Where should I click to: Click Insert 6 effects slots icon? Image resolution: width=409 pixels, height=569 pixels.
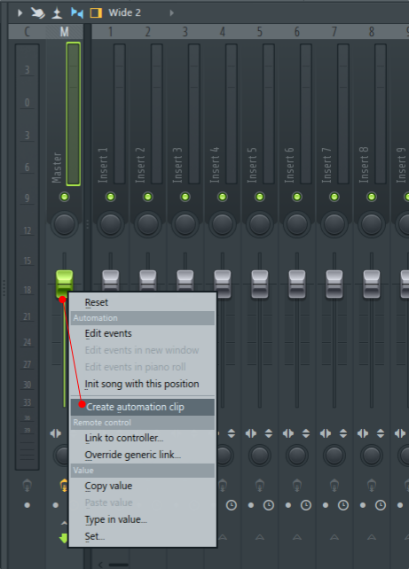click(x=296, y=486)
